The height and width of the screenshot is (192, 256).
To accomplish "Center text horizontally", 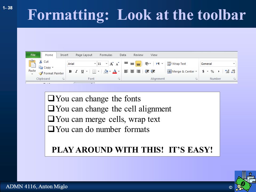I will coord(132,71).
